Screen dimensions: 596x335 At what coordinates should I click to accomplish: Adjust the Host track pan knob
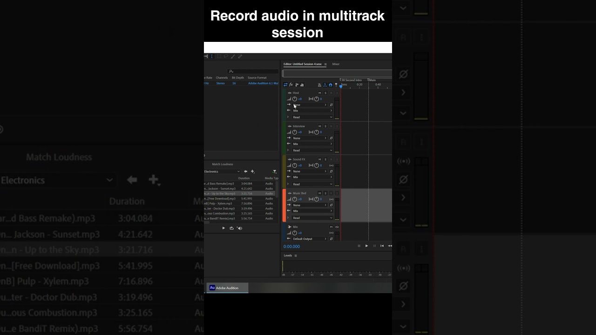pos(317,99)
